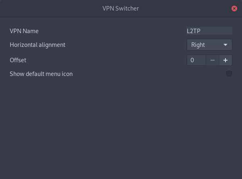
Task: Click the Offset label
Action: click(x=18, y=60)
